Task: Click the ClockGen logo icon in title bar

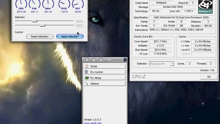Action: click(125, 60)
